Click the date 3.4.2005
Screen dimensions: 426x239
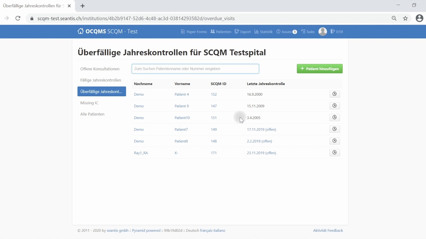pyautogui.click(x=254, y=118)
